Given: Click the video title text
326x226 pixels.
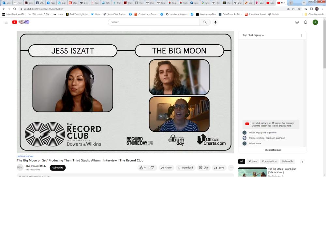Looking at the screenshot, I should [80, 160].
